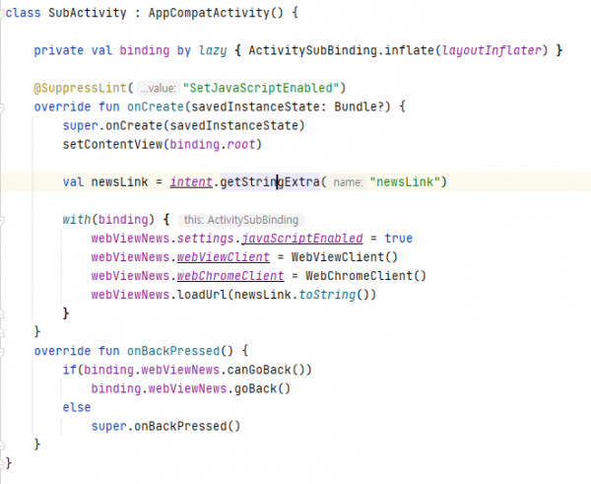Screen dimensions: 591x484
Task: Click the else keyword
Action: tap(77, 407)
